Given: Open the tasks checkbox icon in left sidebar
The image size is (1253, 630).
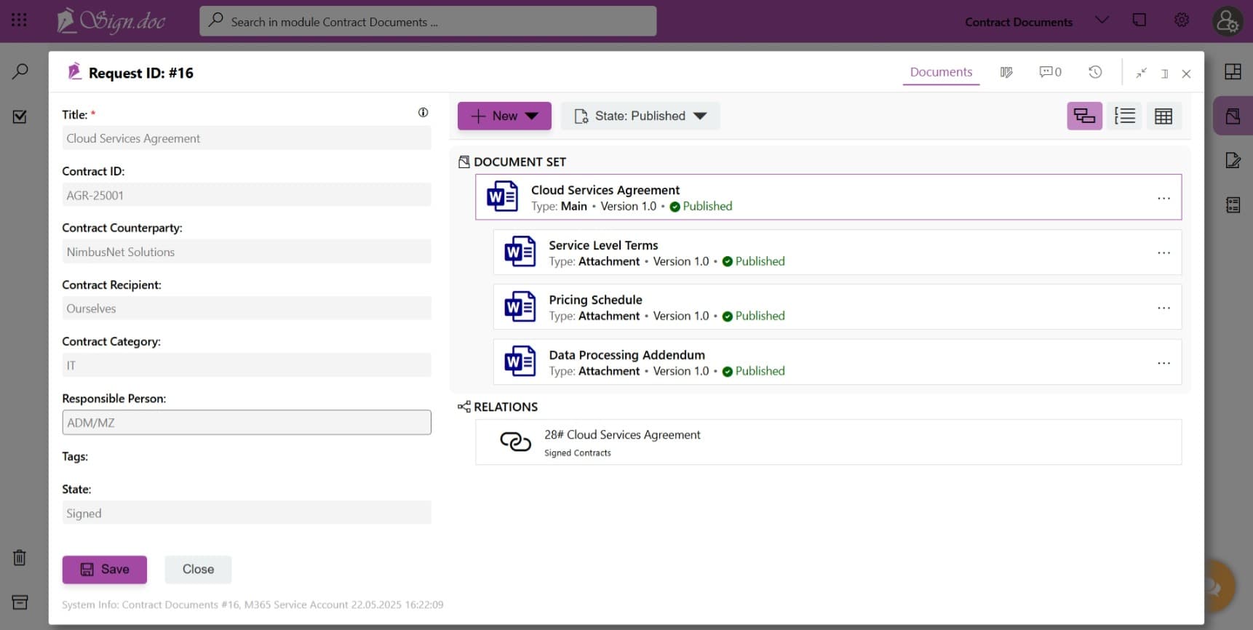Looking at the screenshot, I should click(20, 116).
